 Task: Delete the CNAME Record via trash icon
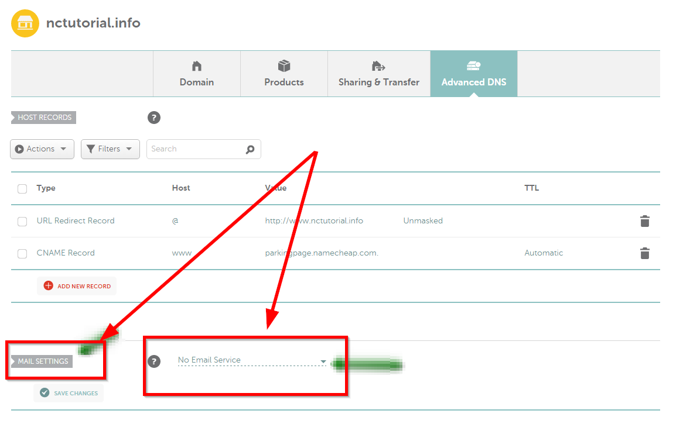644,253
